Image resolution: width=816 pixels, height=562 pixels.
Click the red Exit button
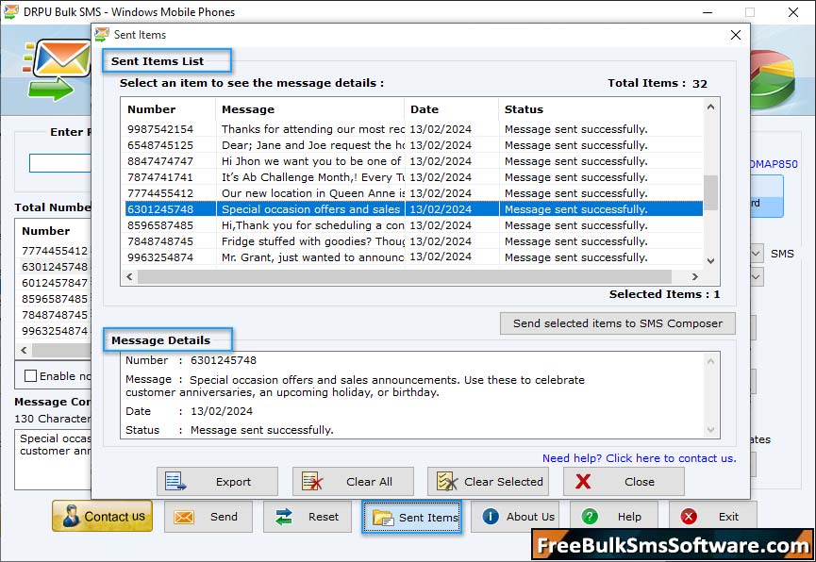pos(712,517)
